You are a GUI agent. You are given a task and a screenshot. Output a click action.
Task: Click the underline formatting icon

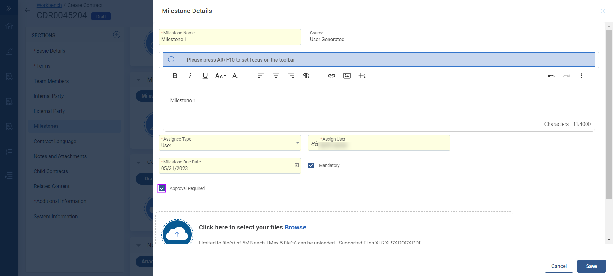(205, 76)
